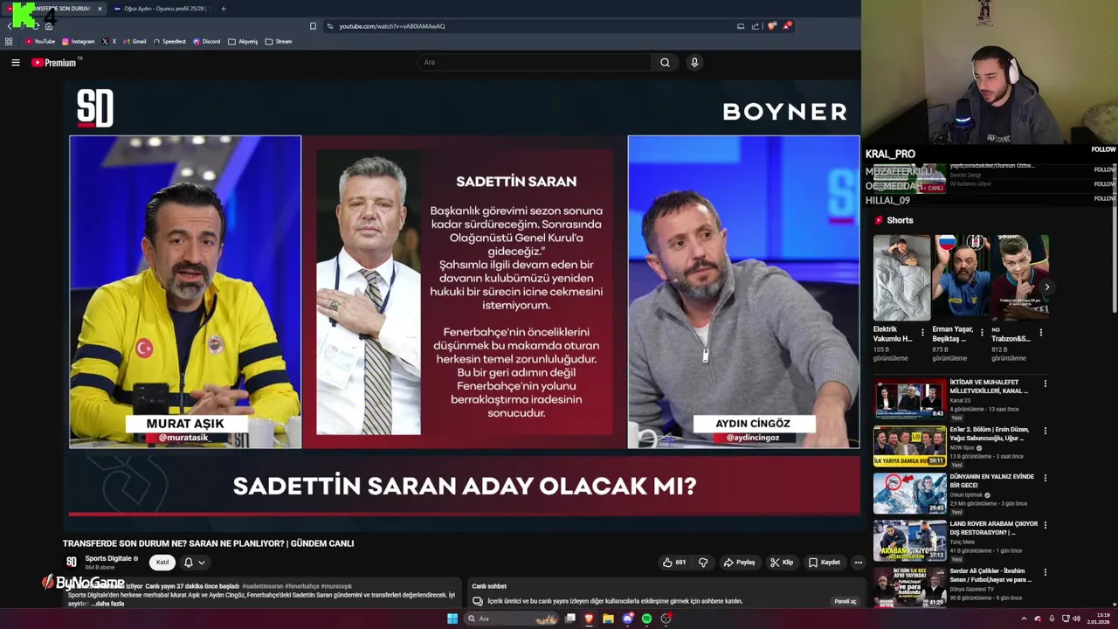
Task: Open En'ler 2. Bölüm Ersin Düzen video
Action: (x=909, y=446)
